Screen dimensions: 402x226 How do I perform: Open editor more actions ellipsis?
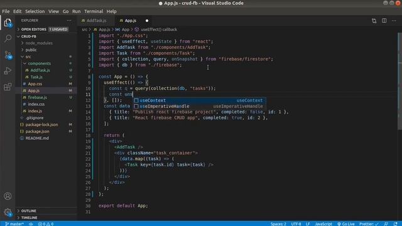[x=394, y=21]
